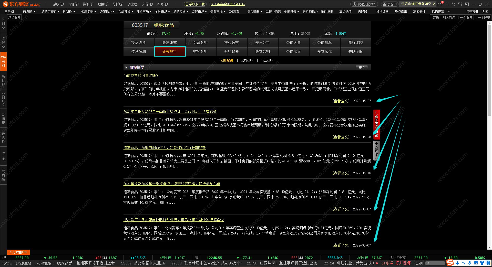
Task: Open Sogou toolbox grid icon
Action: [488, 263]
